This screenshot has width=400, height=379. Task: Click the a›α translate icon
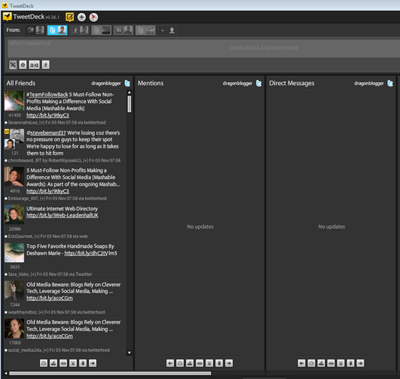pyautogui.click(x=34, y=65)
